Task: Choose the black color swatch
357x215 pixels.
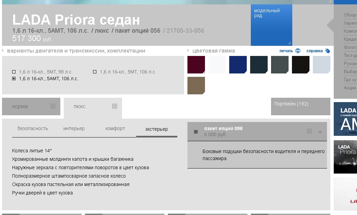Action: 301,65
